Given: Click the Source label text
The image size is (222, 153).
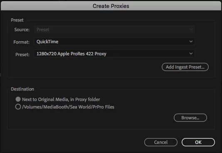Looking at the screenshot, I should point(22,30).
